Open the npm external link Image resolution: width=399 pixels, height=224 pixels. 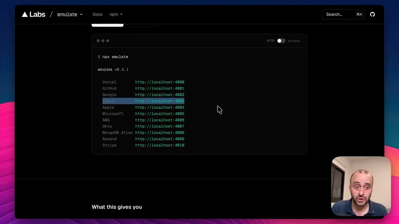pyautogui.click(x=116, y=14)
